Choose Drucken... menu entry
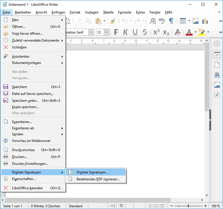The width and height of the screenshot is (223, 209). click(33, 157)
